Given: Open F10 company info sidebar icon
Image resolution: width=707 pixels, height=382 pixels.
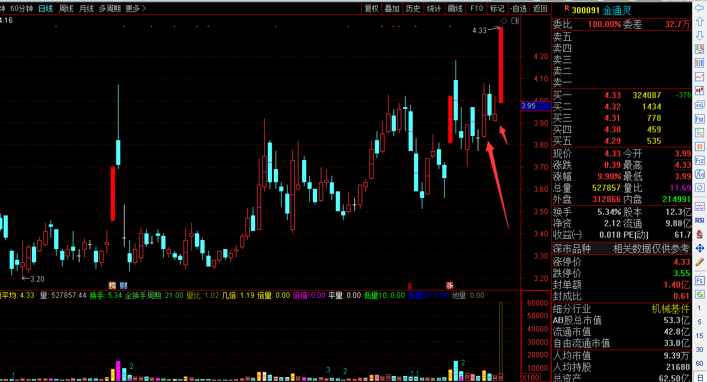Looking at the screenshot, I should coord(699,119).
